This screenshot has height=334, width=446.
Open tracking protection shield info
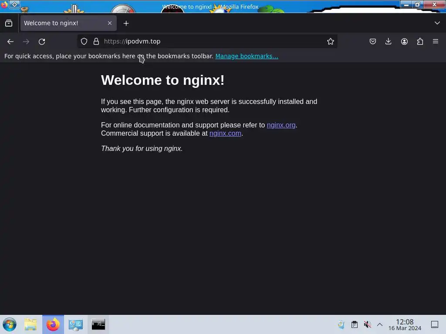(x=84, y=41)
